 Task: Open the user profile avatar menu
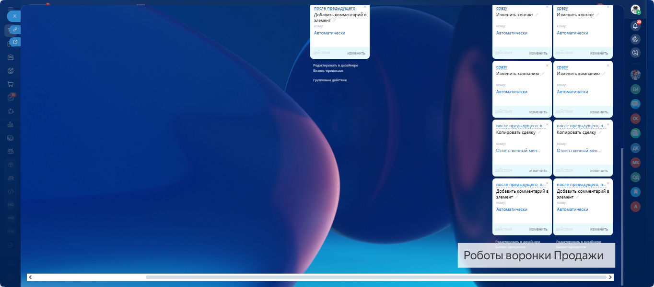tap(636, 10)
